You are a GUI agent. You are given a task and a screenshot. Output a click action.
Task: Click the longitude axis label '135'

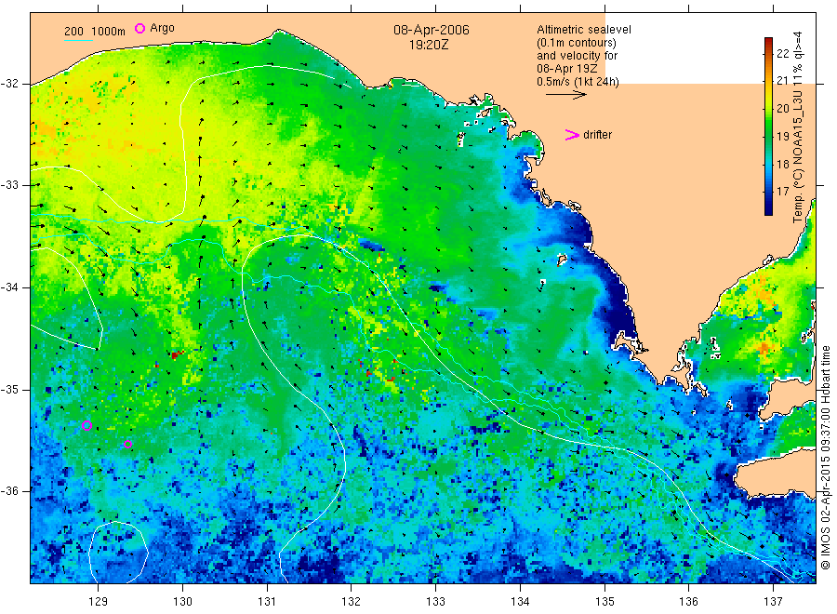point(604,602)
